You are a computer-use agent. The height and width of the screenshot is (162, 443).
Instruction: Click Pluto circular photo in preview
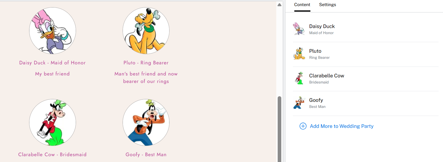click(x=146, y=31)
